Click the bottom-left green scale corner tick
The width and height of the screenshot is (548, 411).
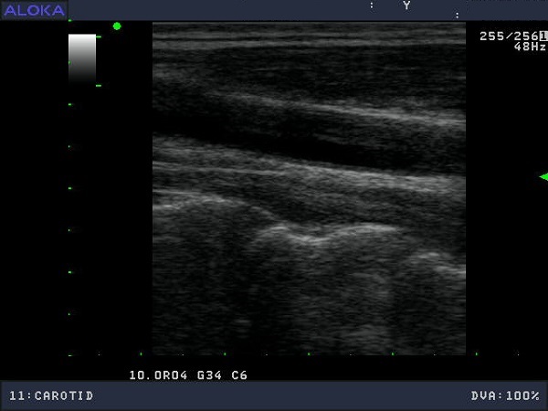click(70, 354)
